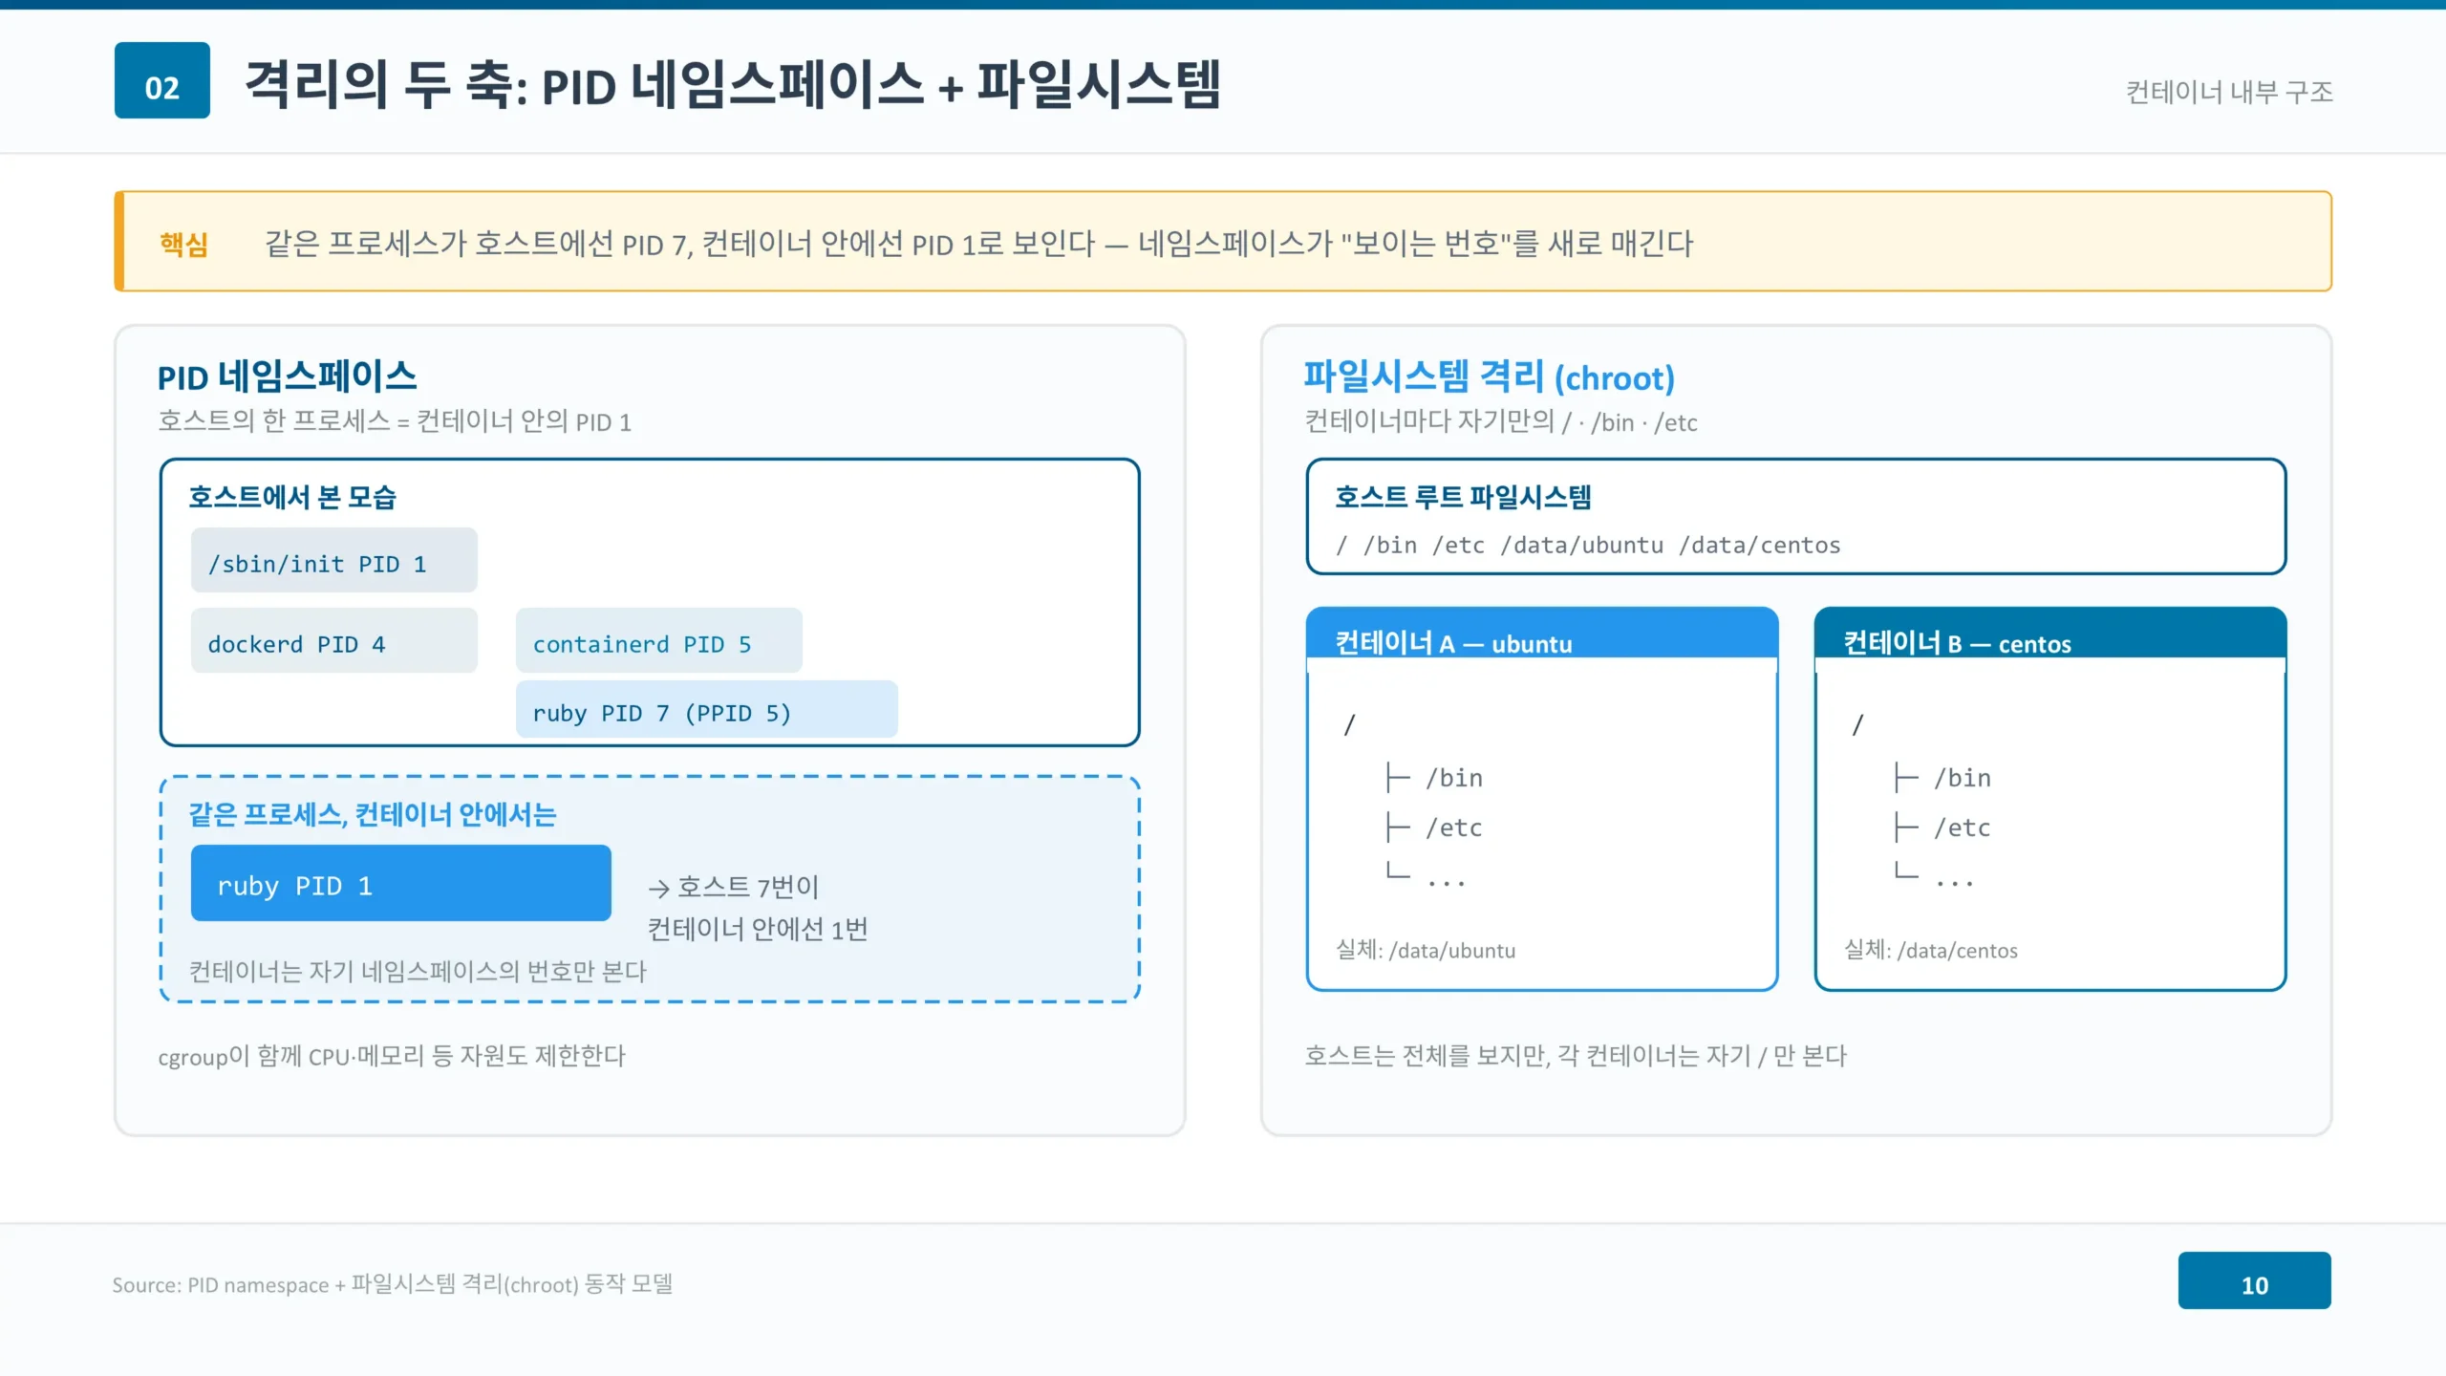This screenshot has width=2446, height=1376.
Task: Click /etc in the ubuntu container tree
Action: 1453,828
